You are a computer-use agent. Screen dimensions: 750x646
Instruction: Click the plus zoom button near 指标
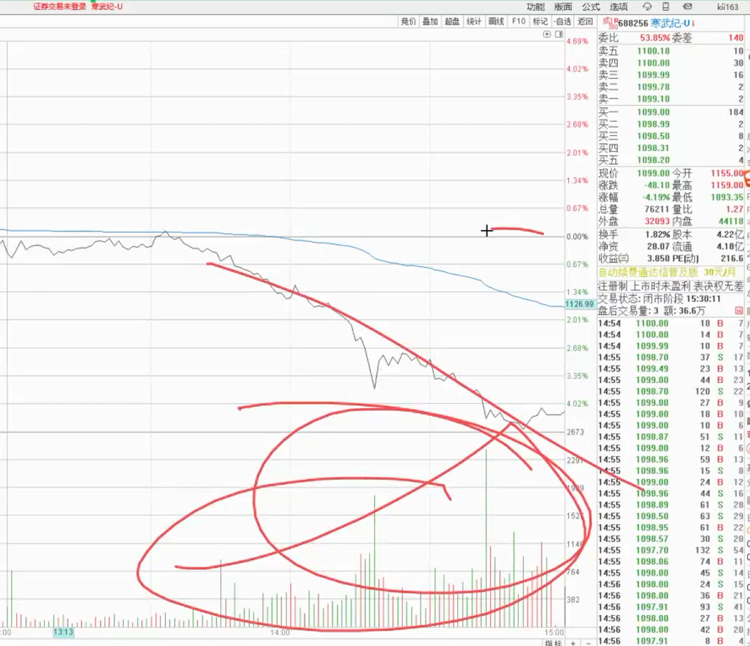click(x=573, y=643)
